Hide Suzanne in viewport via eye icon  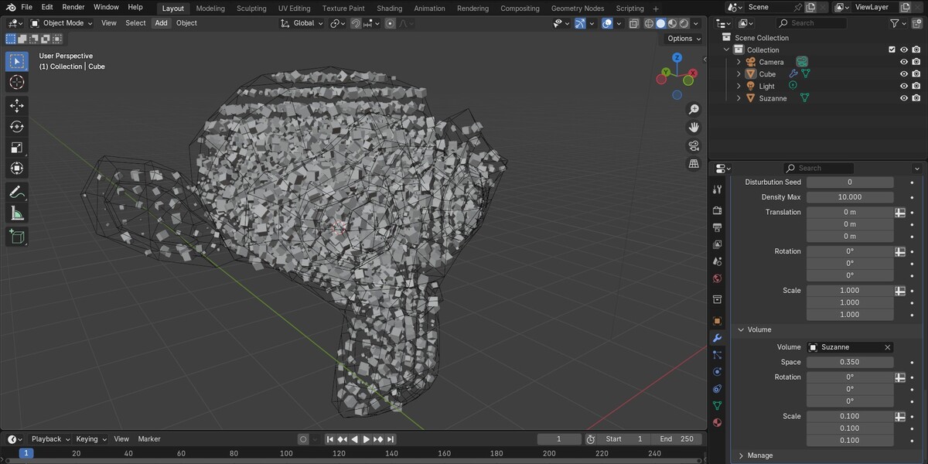pyautogui.click(x=903, y=98)
